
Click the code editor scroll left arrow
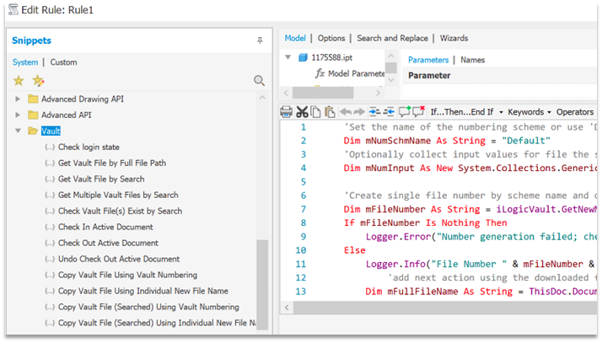(x=287, y=308)
